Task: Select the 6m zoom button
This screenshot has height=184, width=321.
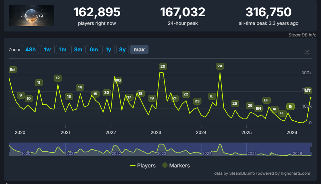Action: (x=94, y=49)
